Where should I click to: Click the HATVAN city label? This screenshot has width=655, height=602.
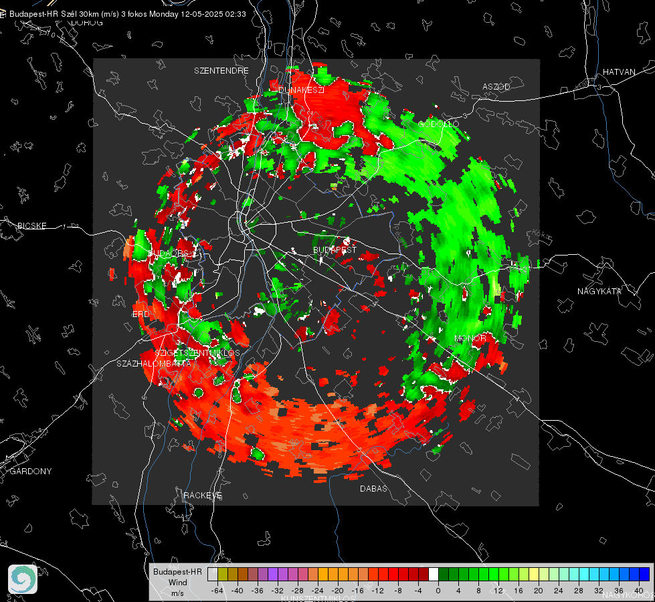(619, 72)
